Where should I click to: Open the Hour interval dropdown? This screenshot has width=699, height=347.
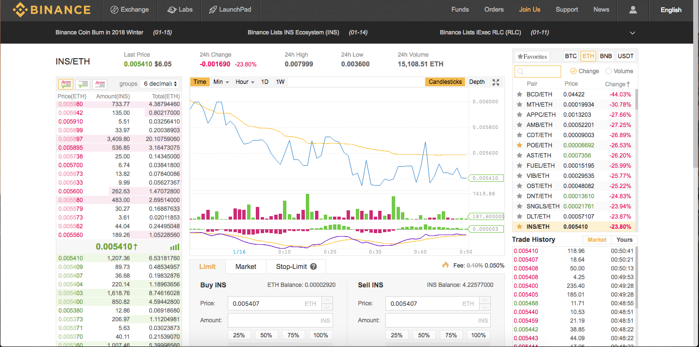(245, 82)
